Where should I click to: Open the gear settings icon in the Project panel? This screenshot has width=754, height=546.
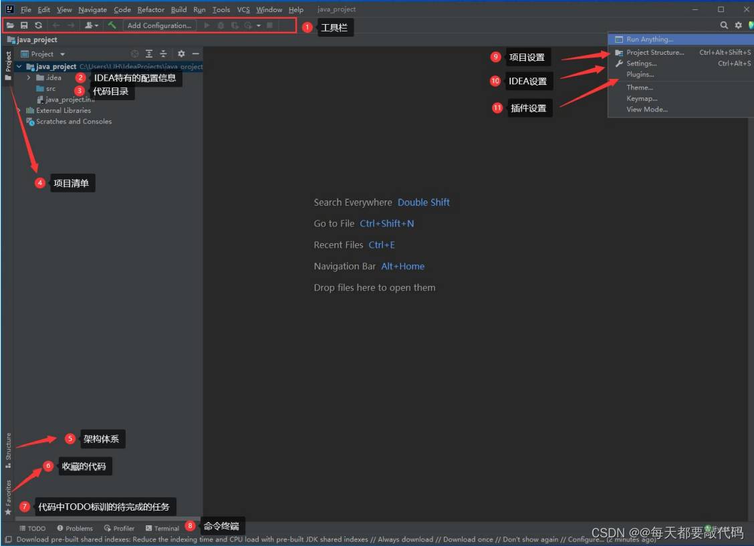click(180, 53)
